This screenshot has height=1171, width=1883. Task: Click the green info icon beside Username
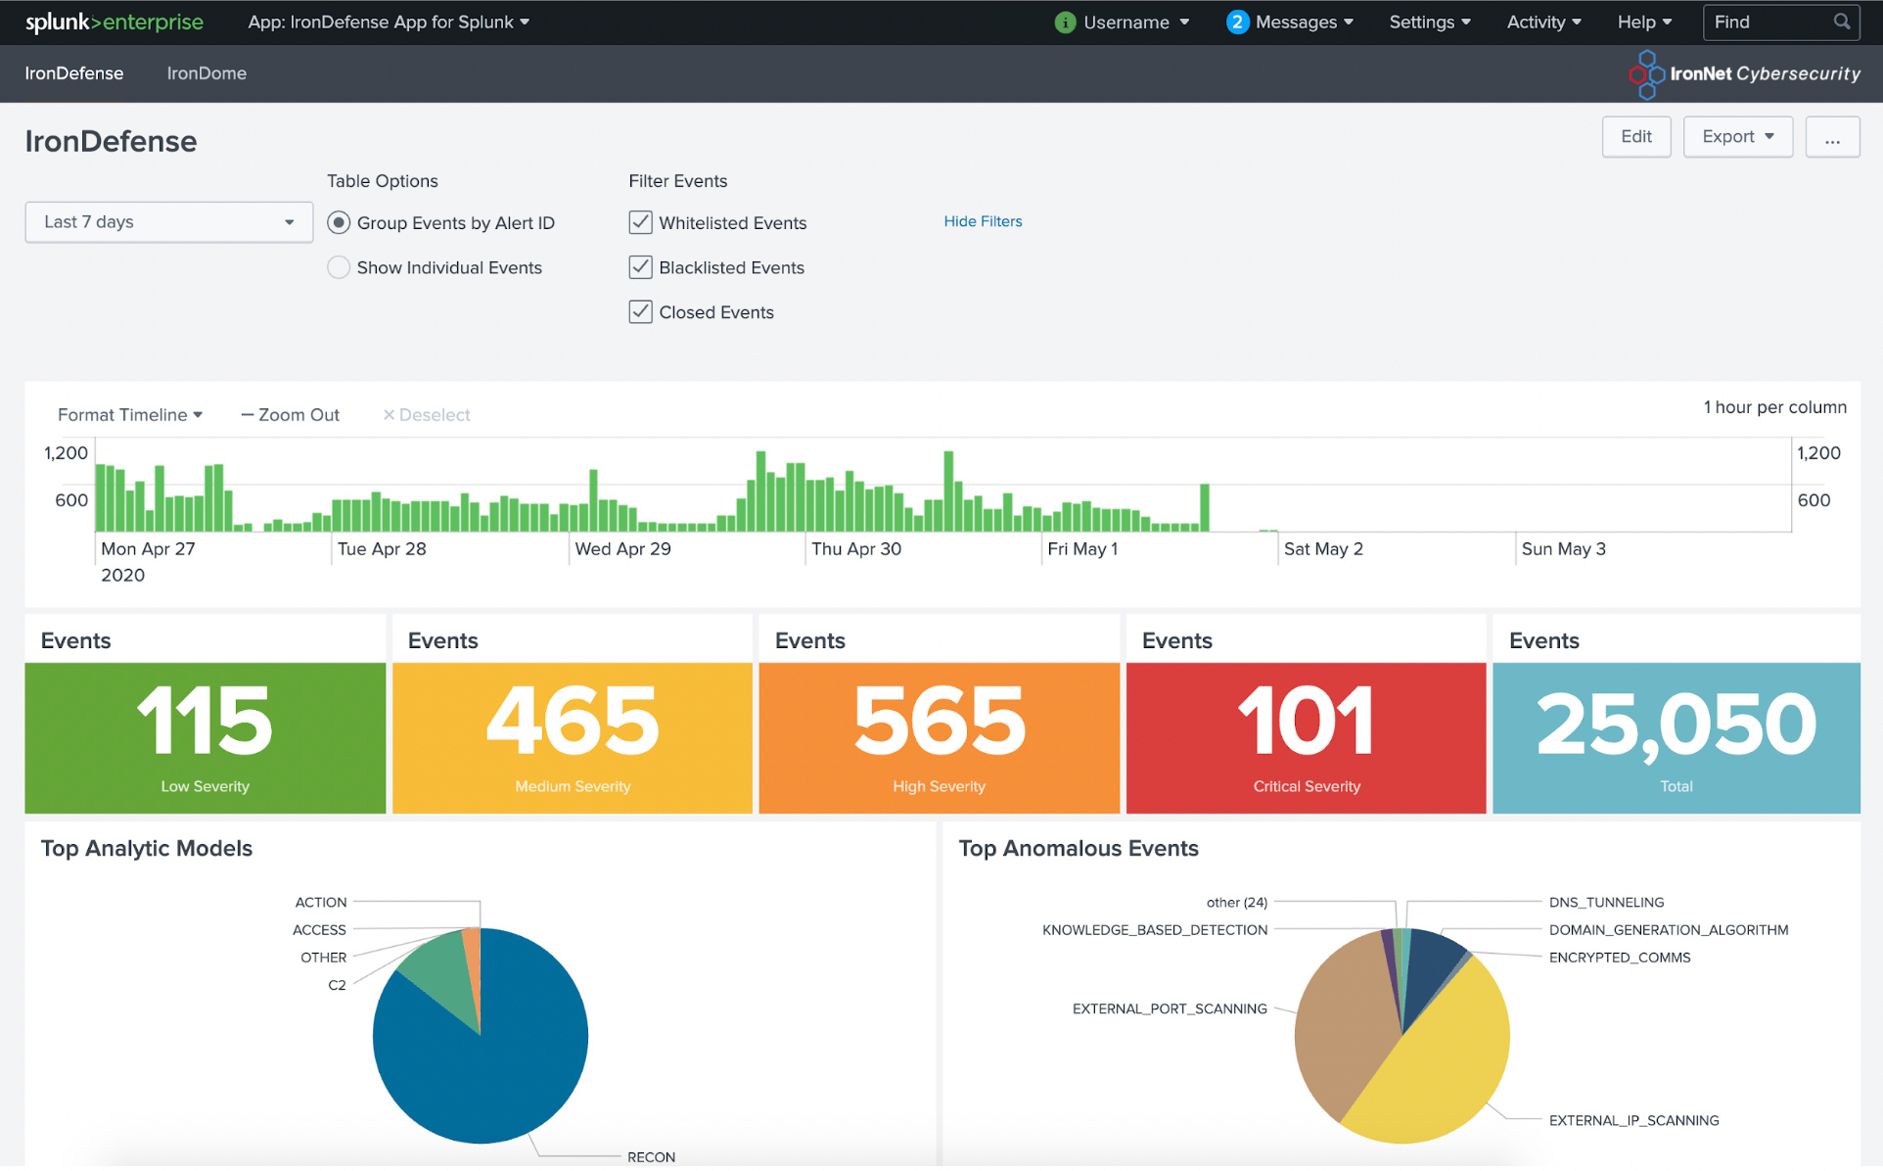tap(1064, 22)
